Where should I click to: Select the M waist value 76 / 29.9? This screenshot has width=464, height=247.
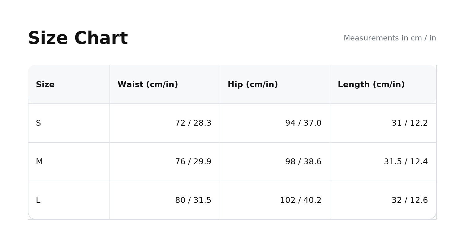(193, 162)
